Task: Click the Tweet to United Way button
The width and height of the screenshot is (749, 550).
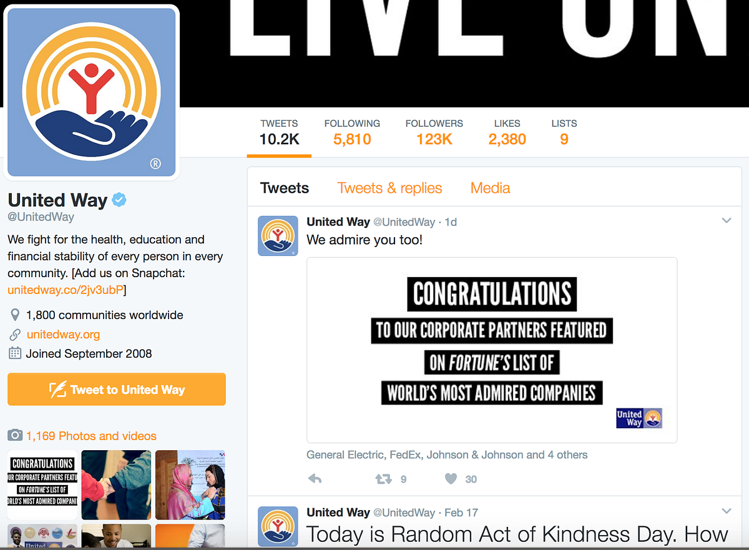Action: (117, 390)
